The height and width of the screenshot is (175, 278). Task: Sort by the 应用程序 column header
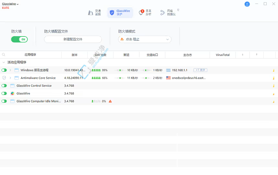(30, 55)
